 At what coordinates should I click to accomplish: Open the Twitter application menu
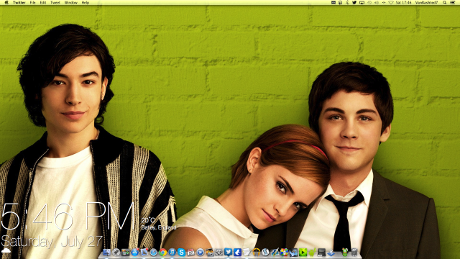tap(19, 2)
